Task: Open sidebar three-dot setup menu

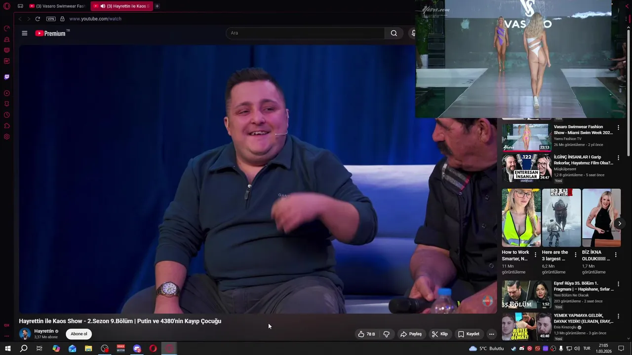Action: [x=7, y=336]
